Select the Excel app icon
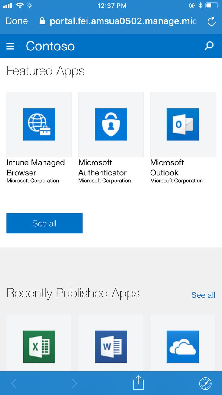The height and width of the screenshot is (395, 222). pyautogui.click(x=39, y=347)
